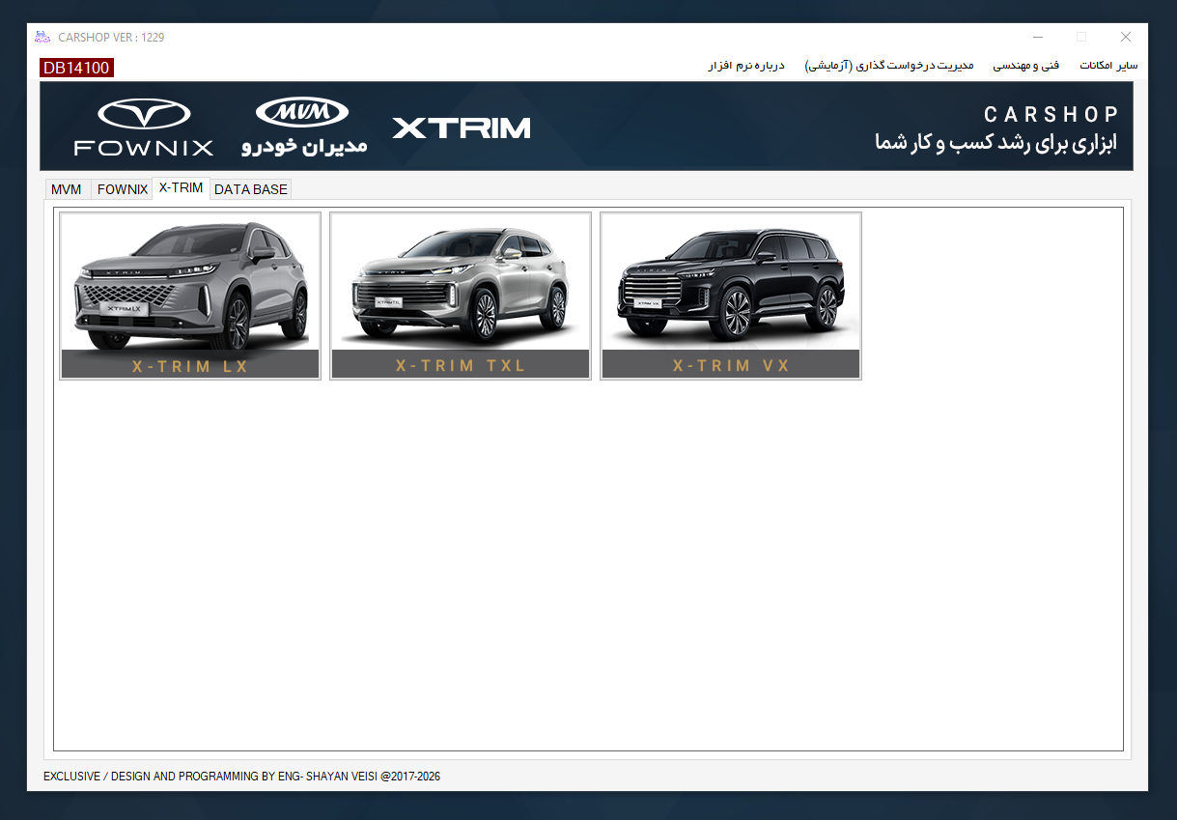Image resolution: width=1177 pixels, height=820 pixels.
Task: Click the X-TRIM TXL caption label
Action: pyautogui.click(x=461, y=365)
